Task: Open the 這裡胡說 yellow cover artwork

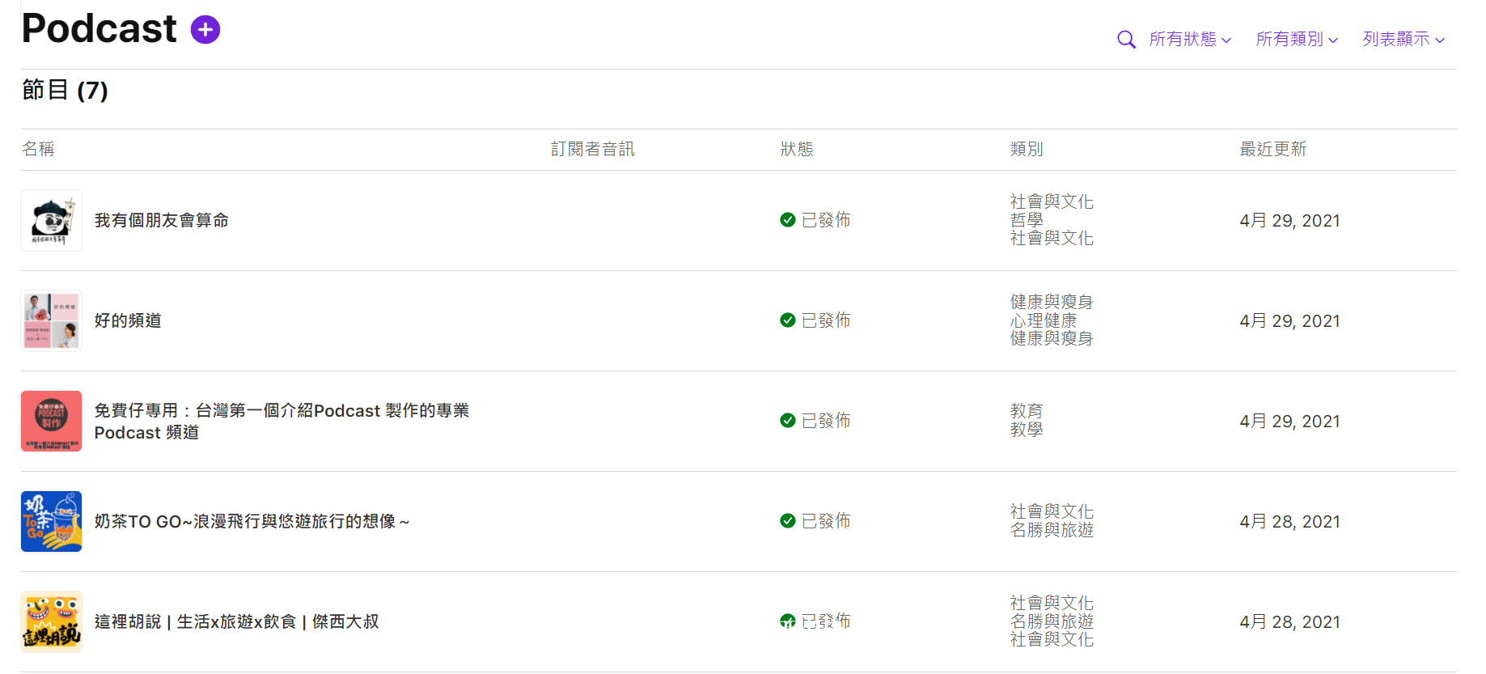Action: 52,621
